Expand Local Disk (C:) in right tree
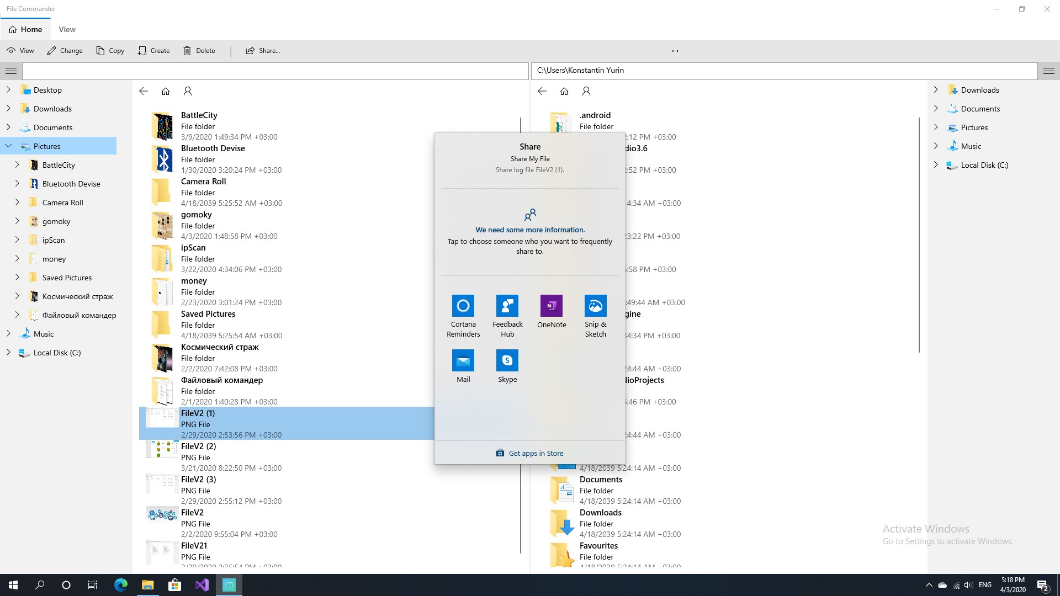 coord(936,165)
